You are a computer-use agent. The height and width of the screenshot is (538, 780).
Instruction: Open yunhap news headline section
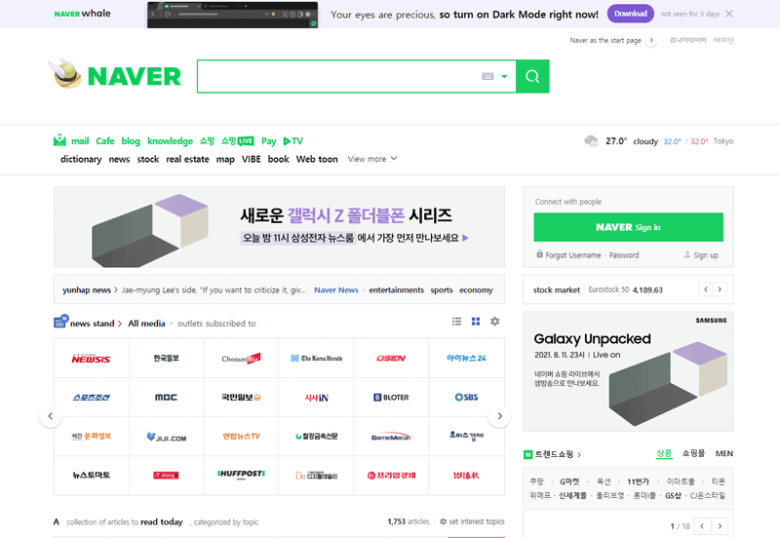coord(90,289)
